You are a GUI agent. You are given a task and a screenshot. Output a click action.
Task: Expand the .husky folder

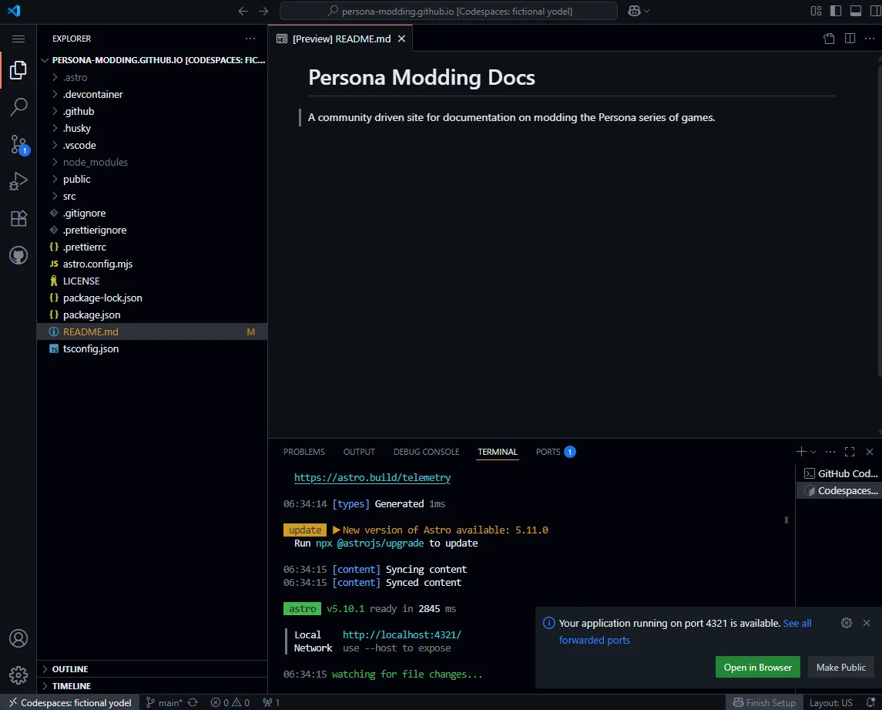tap(152, 129)
